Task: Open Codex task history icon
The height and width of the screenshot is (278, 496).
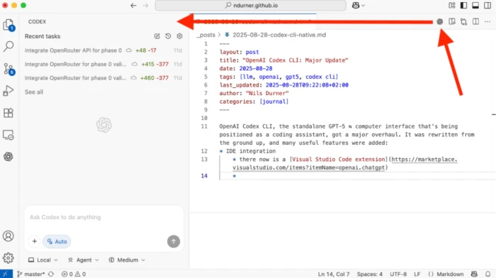Action: [168, 36]
